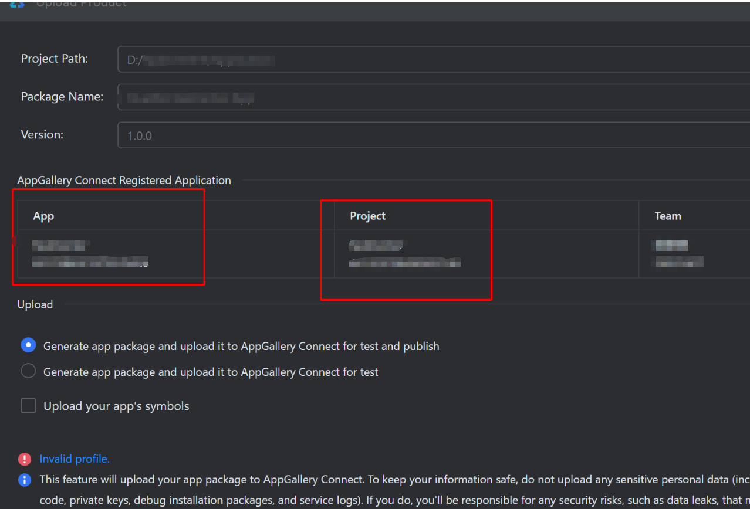Click the App column header
750x509 pixels.
[x=44, y=216]
